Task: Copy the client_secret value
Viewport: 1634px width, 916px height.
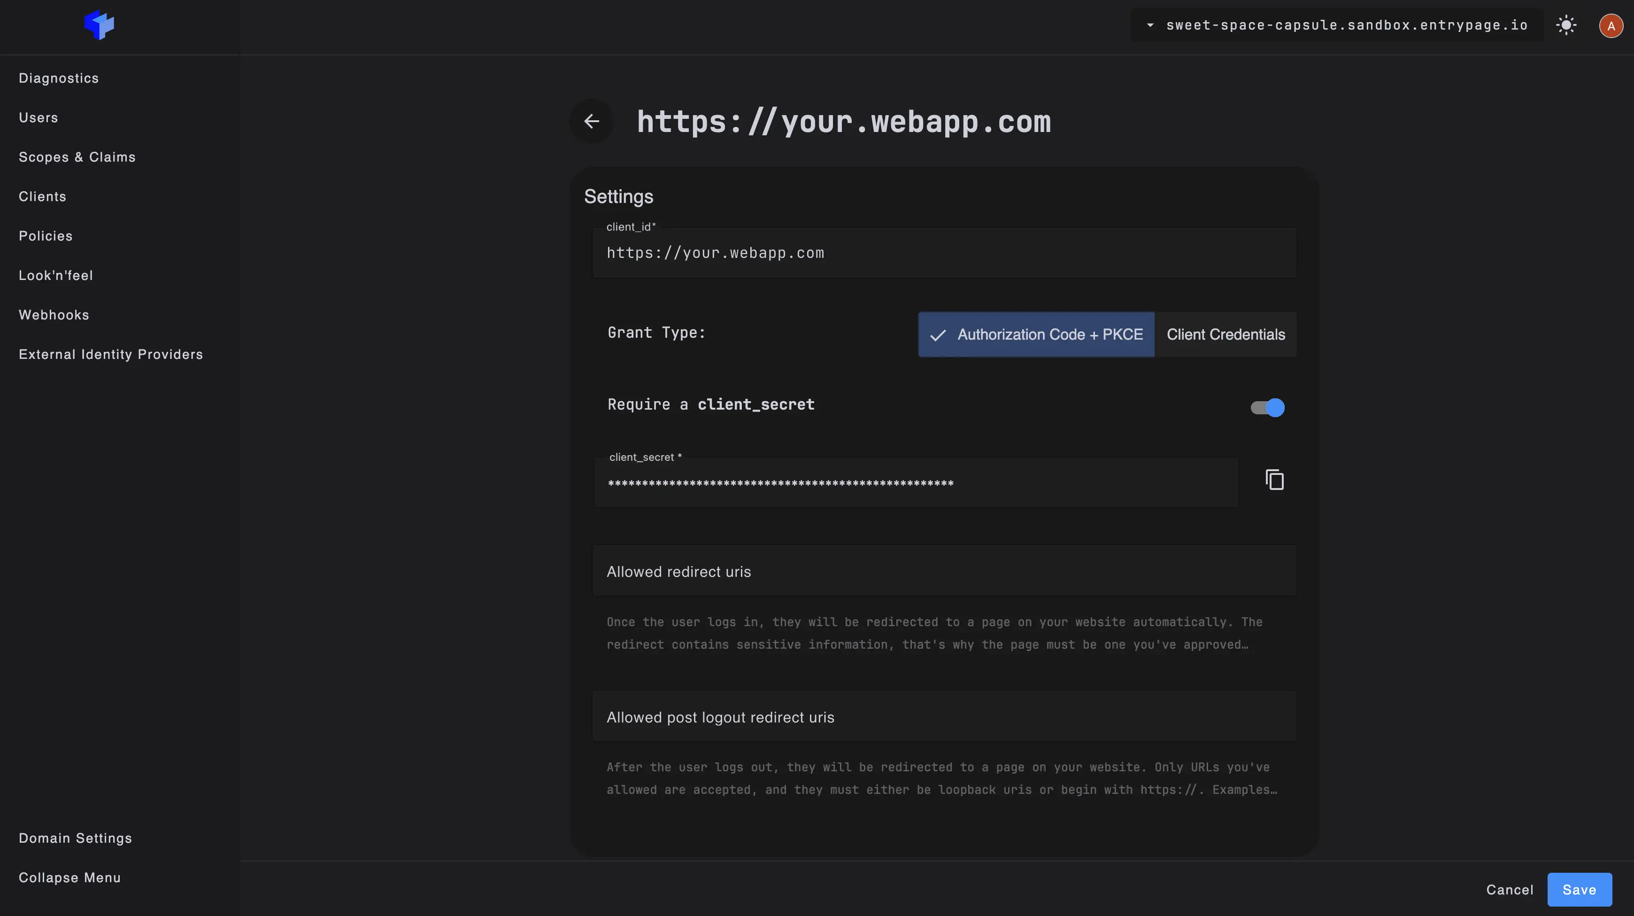Action: pyautogui.click(x=1274, y=480)
